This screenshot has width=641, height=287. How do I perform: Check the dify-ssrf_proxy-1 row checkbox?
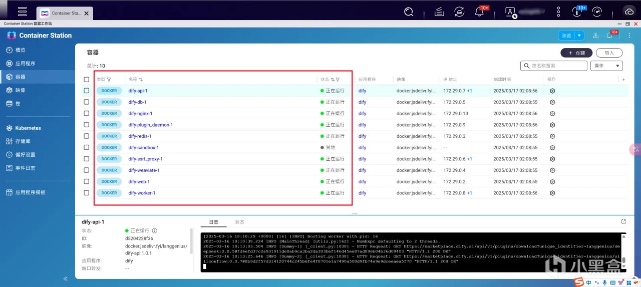[87, 159]
